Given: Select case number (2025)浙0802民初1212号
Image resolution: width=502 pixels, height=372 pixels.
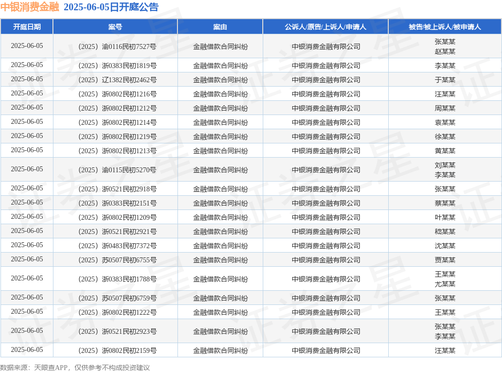Looking at the screenshot, I should 117,108.
